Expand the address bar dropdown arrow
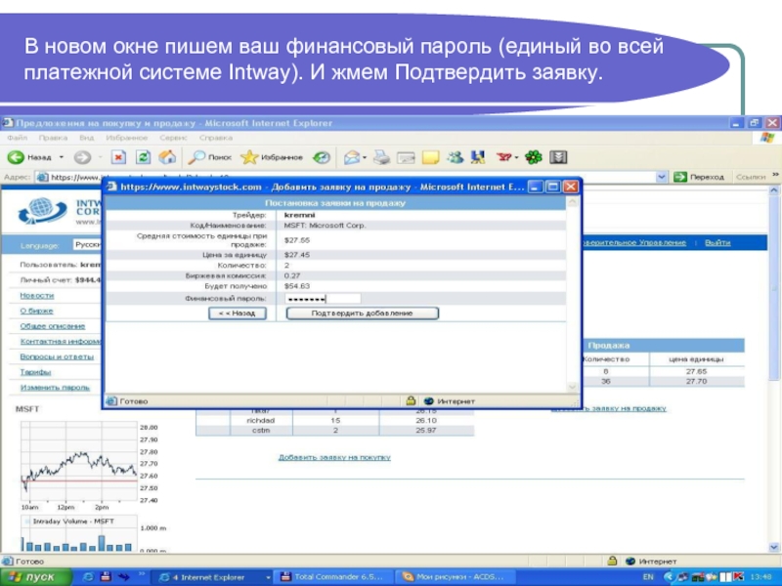The width and height of the screenshot is (782, 586). (662, 177)
